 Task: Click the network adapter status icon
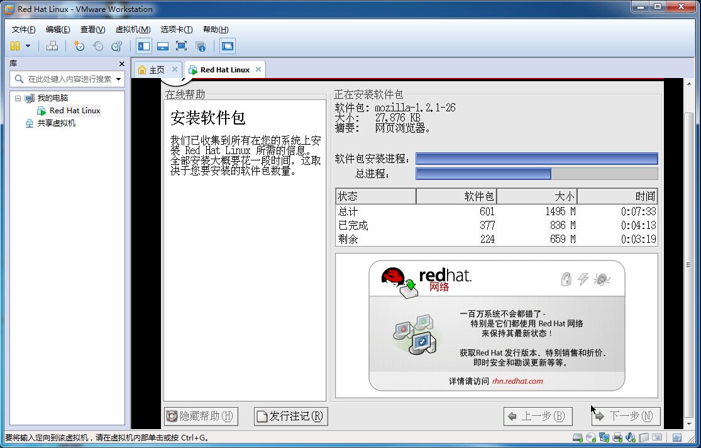604,437
